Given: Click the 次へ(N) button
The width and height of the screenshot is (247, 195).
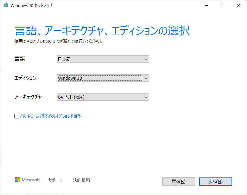Looking at the screenshot, I should pos(215,182).
